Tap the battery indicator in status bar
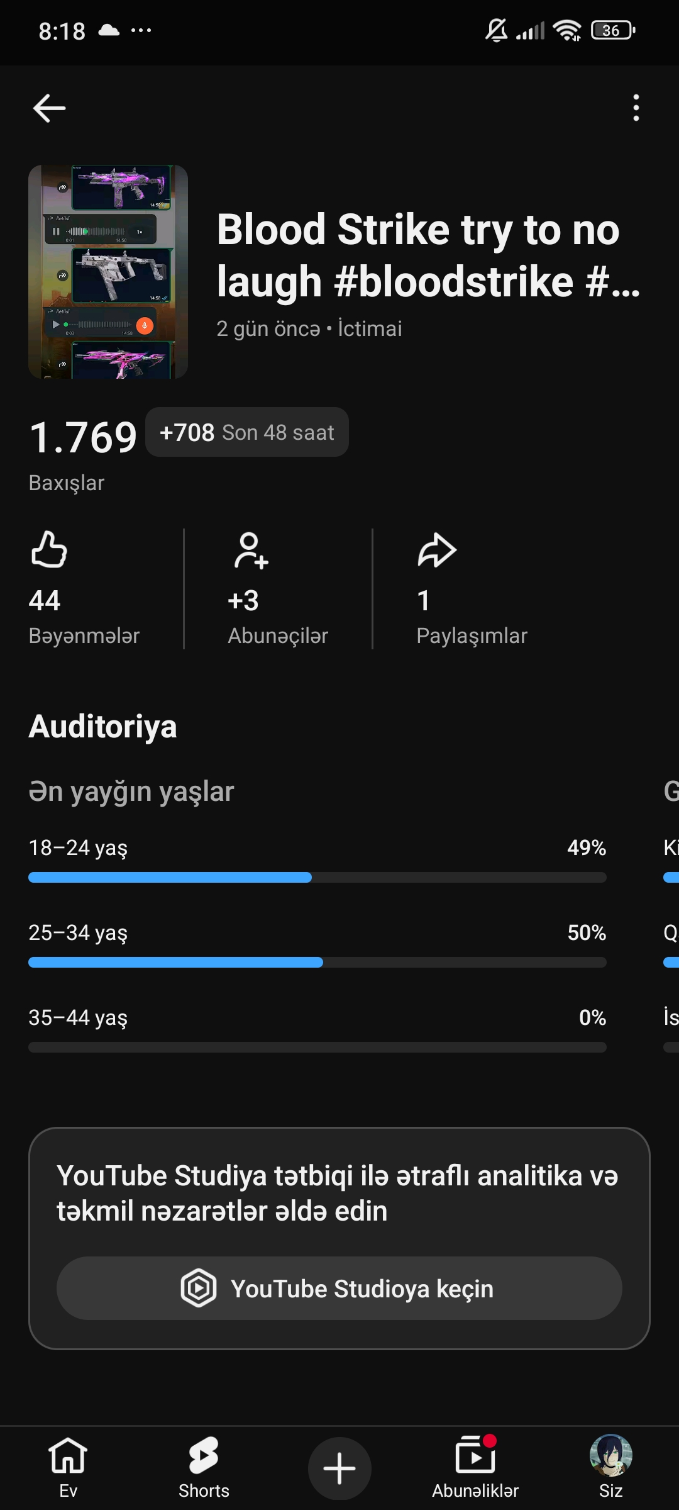Image resolution: width=679 pixels, height=1510 pixels. pyautogui.click(x=614, y=30)
